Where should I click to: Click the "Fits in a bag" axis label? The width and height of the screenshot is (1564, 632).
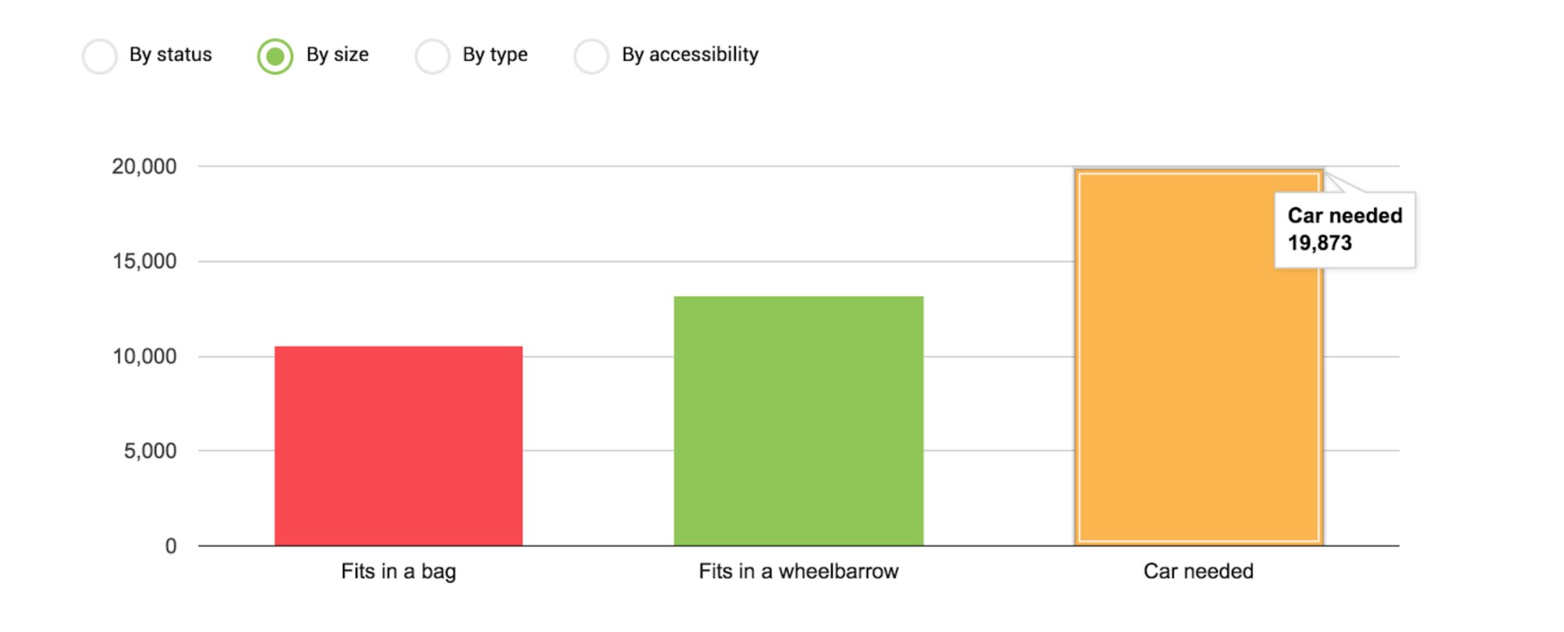coord(398,572)
